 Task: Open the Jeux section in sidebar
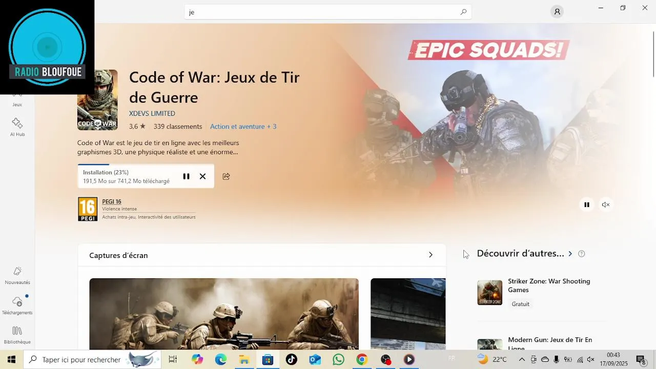click(17, 100)
